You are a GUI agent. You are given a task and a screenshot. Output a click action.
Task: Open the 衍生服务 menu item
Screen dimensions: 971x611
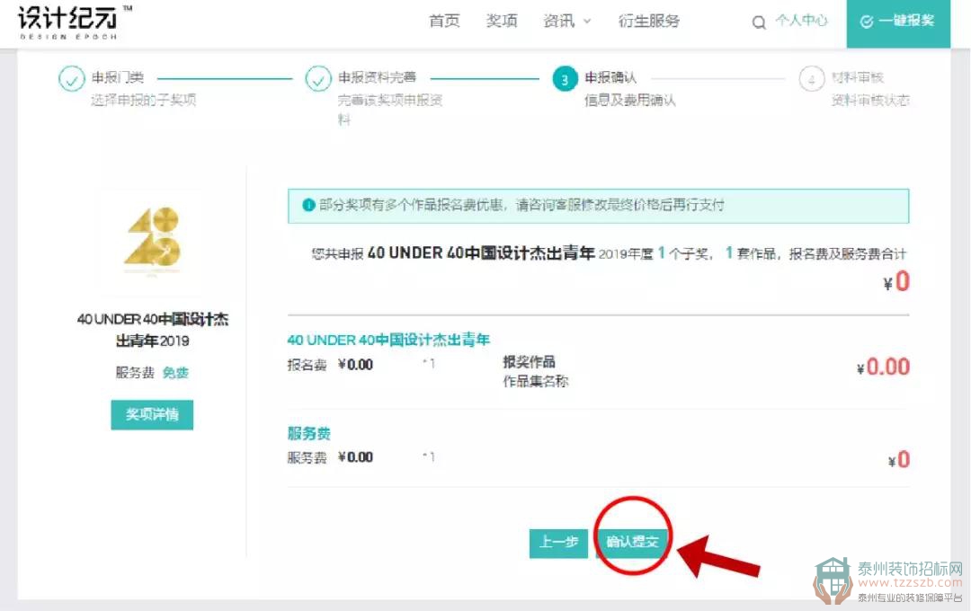tap(648, 21)
